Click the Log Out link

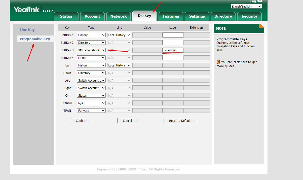[256, 1]
